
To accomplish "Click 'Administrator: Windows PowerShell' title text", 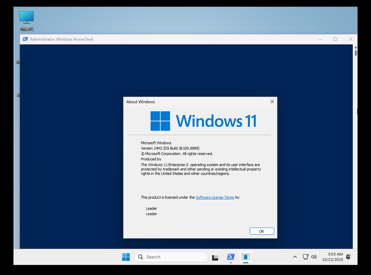I will click(61, 39).
